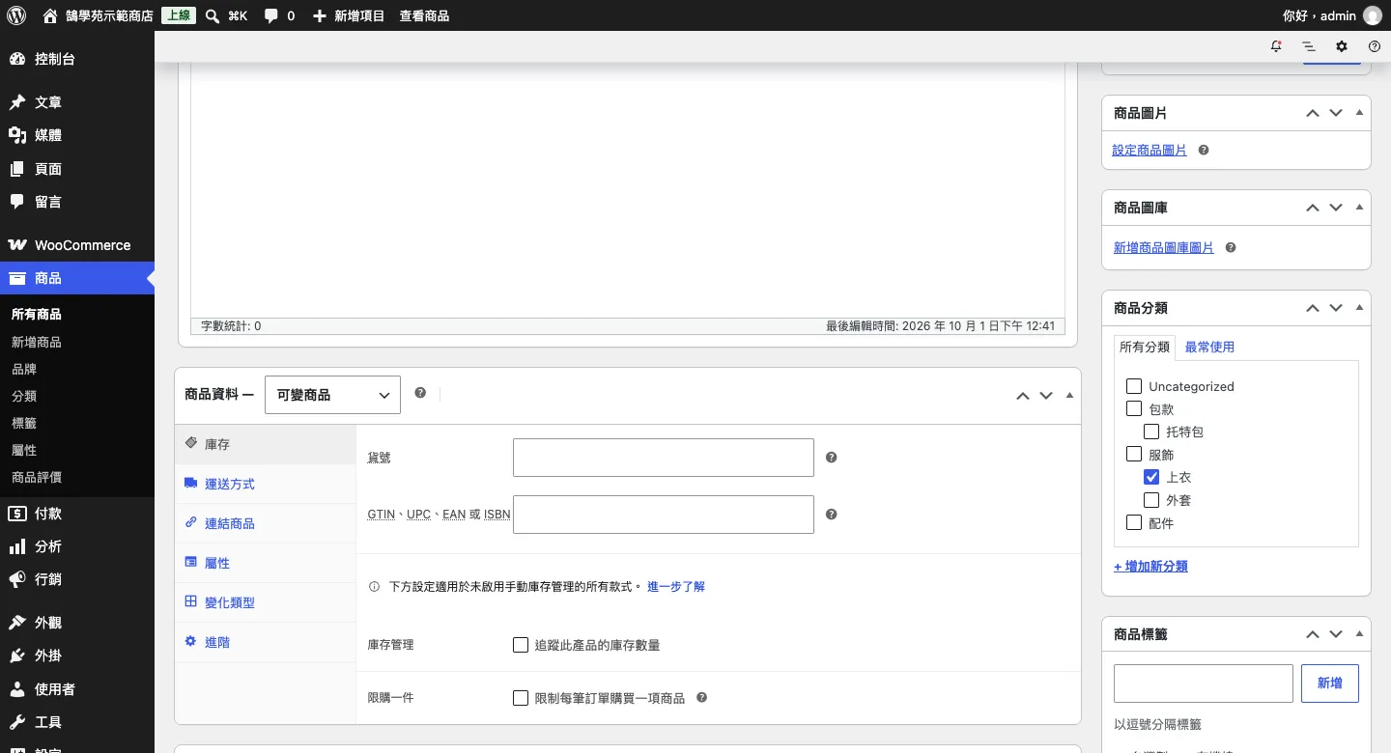Click help icon next to 設定商品圖片
Screen dimensions: 1391x753
pyautogui.click(x=1204, y=151)
